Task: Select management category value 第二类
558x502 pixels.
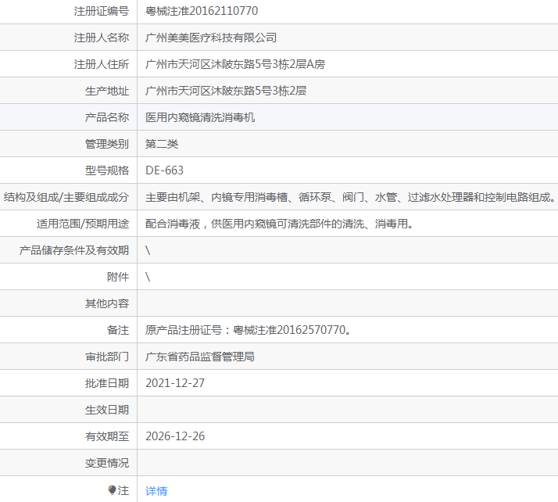Action: click(162, 144)
